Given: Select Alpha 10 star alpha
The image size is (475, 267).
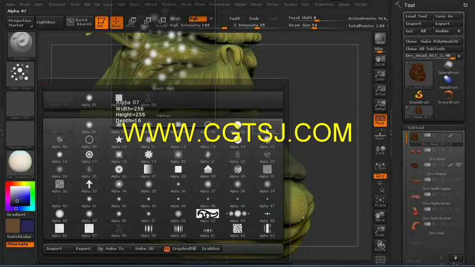Looking at the screenshot, I should point(119,141).
